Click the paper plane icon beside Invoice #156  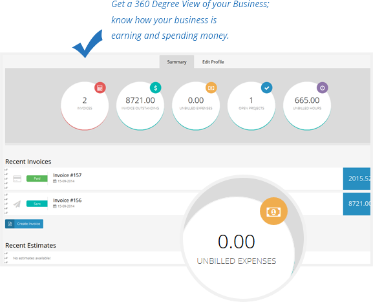tap(17, 204)
